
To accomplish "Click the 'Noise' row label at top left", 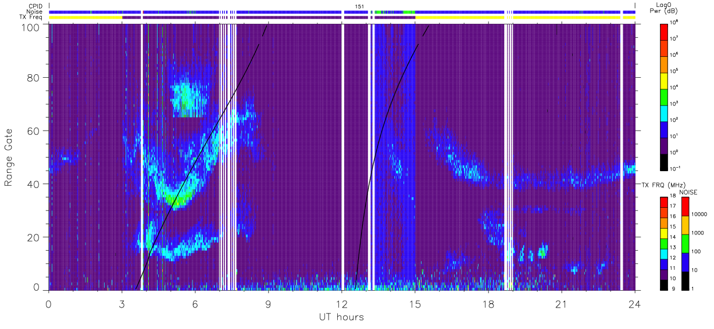I will tap(34, 12).
